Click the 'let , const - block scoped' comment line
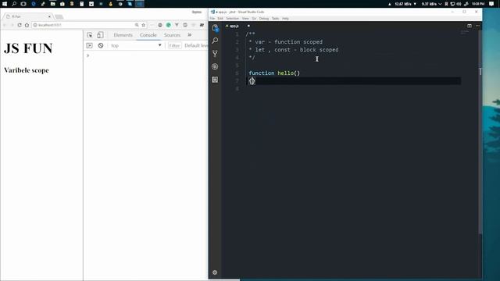The height and width of the screenshot is (281, 500). (x=294, y=50)
